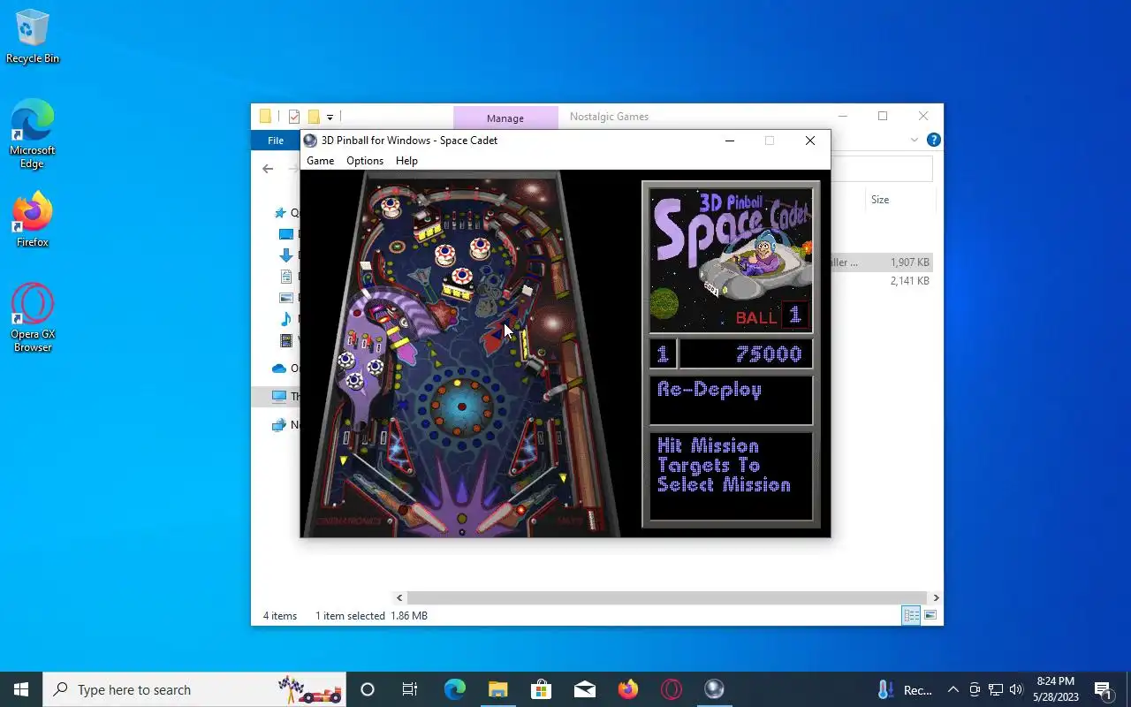Click the BALL 1 counter indicator
The height and width of the screenshot is (707, 1131).
[771, 316]
